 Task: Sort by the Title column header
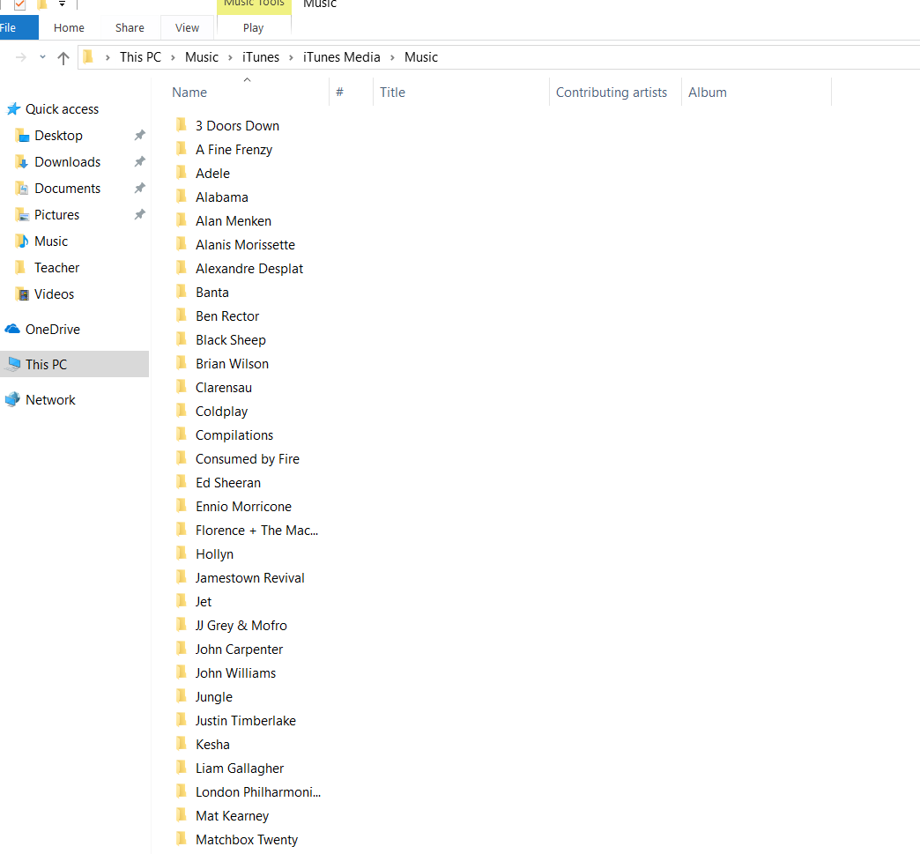[x=392, y=93]
